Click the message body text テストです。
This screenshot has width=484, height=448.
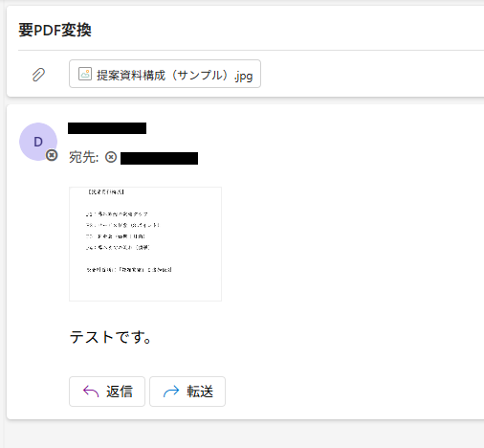pos(110,337)
